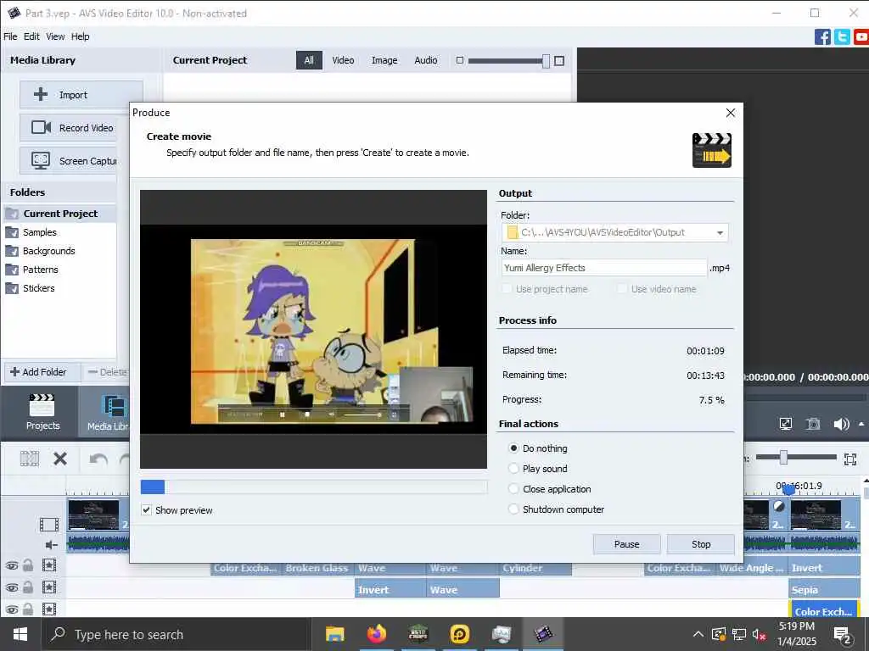869x651 pixels.
Task: Open the Twitter link icon
Action: [x=842, y=37]
